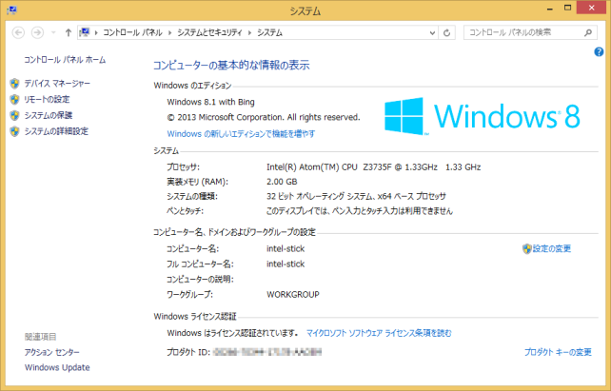Open Windows Update link
This screenshot has height=391, width=611.
[57, 367]
